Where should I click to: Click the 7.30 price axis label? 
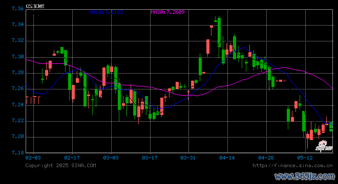[18, 57]
